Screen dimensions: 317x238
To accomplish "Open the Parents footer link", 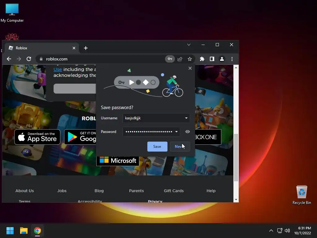I will [x=137, y=191].
